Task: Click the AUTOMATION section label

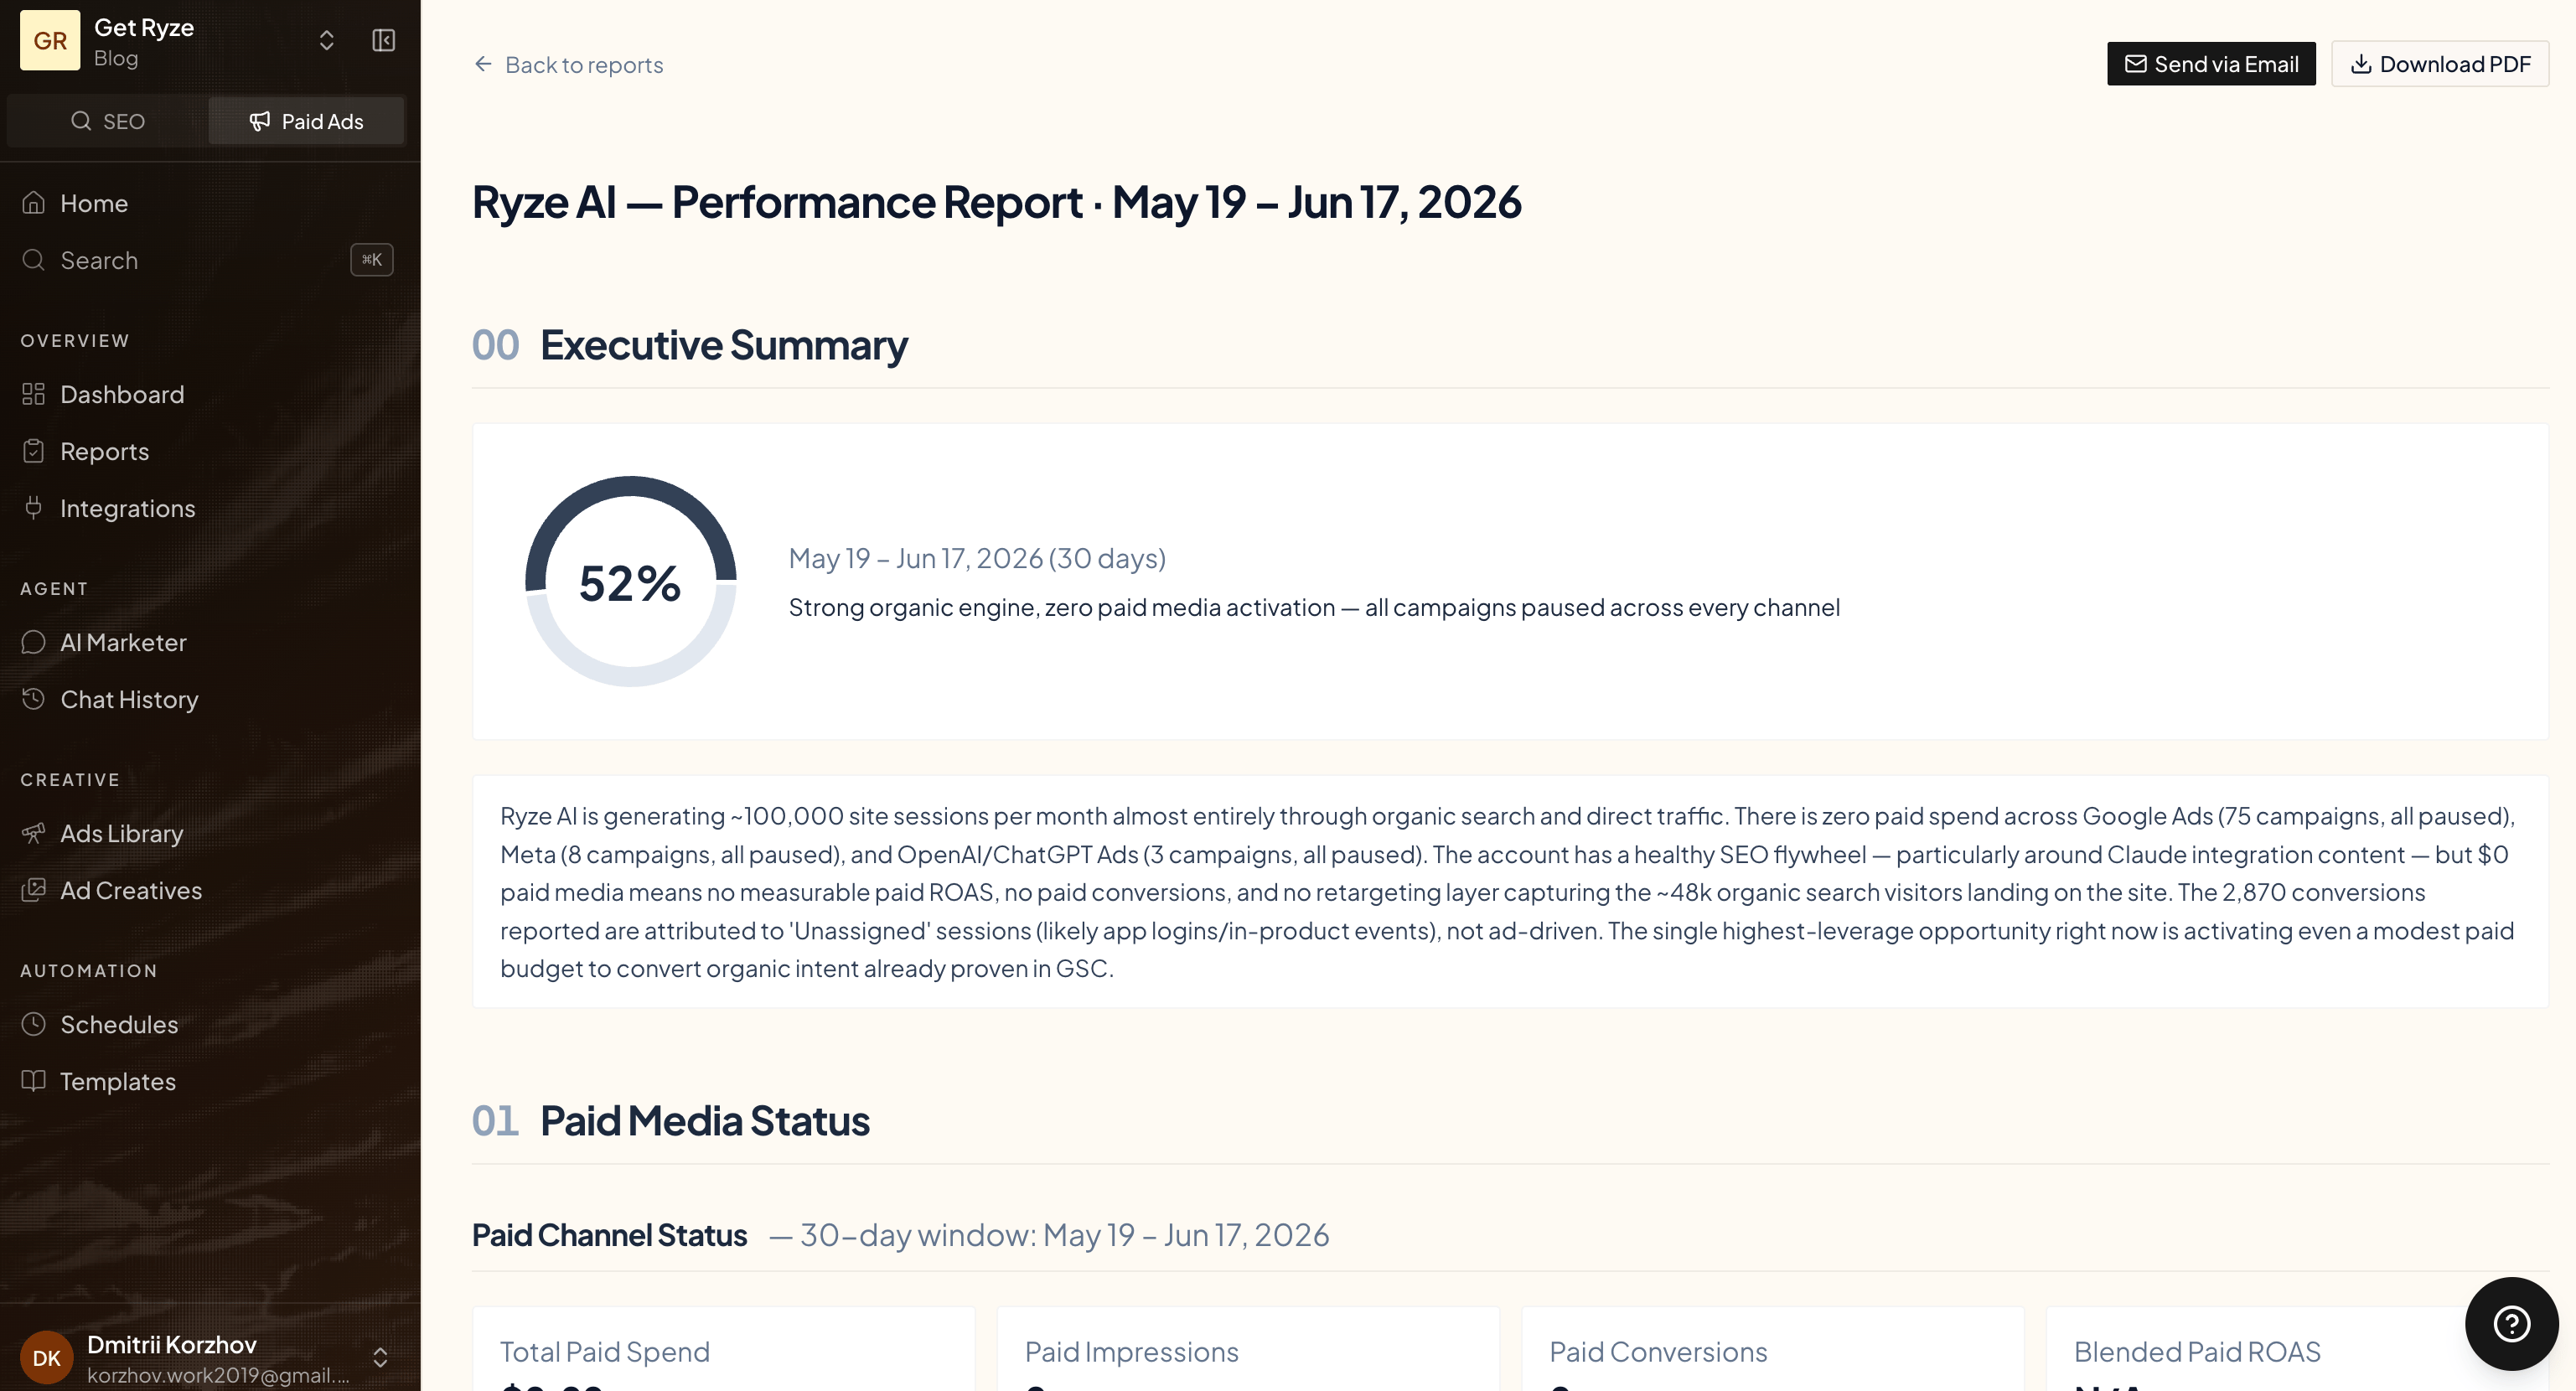Action: [89, 971]
